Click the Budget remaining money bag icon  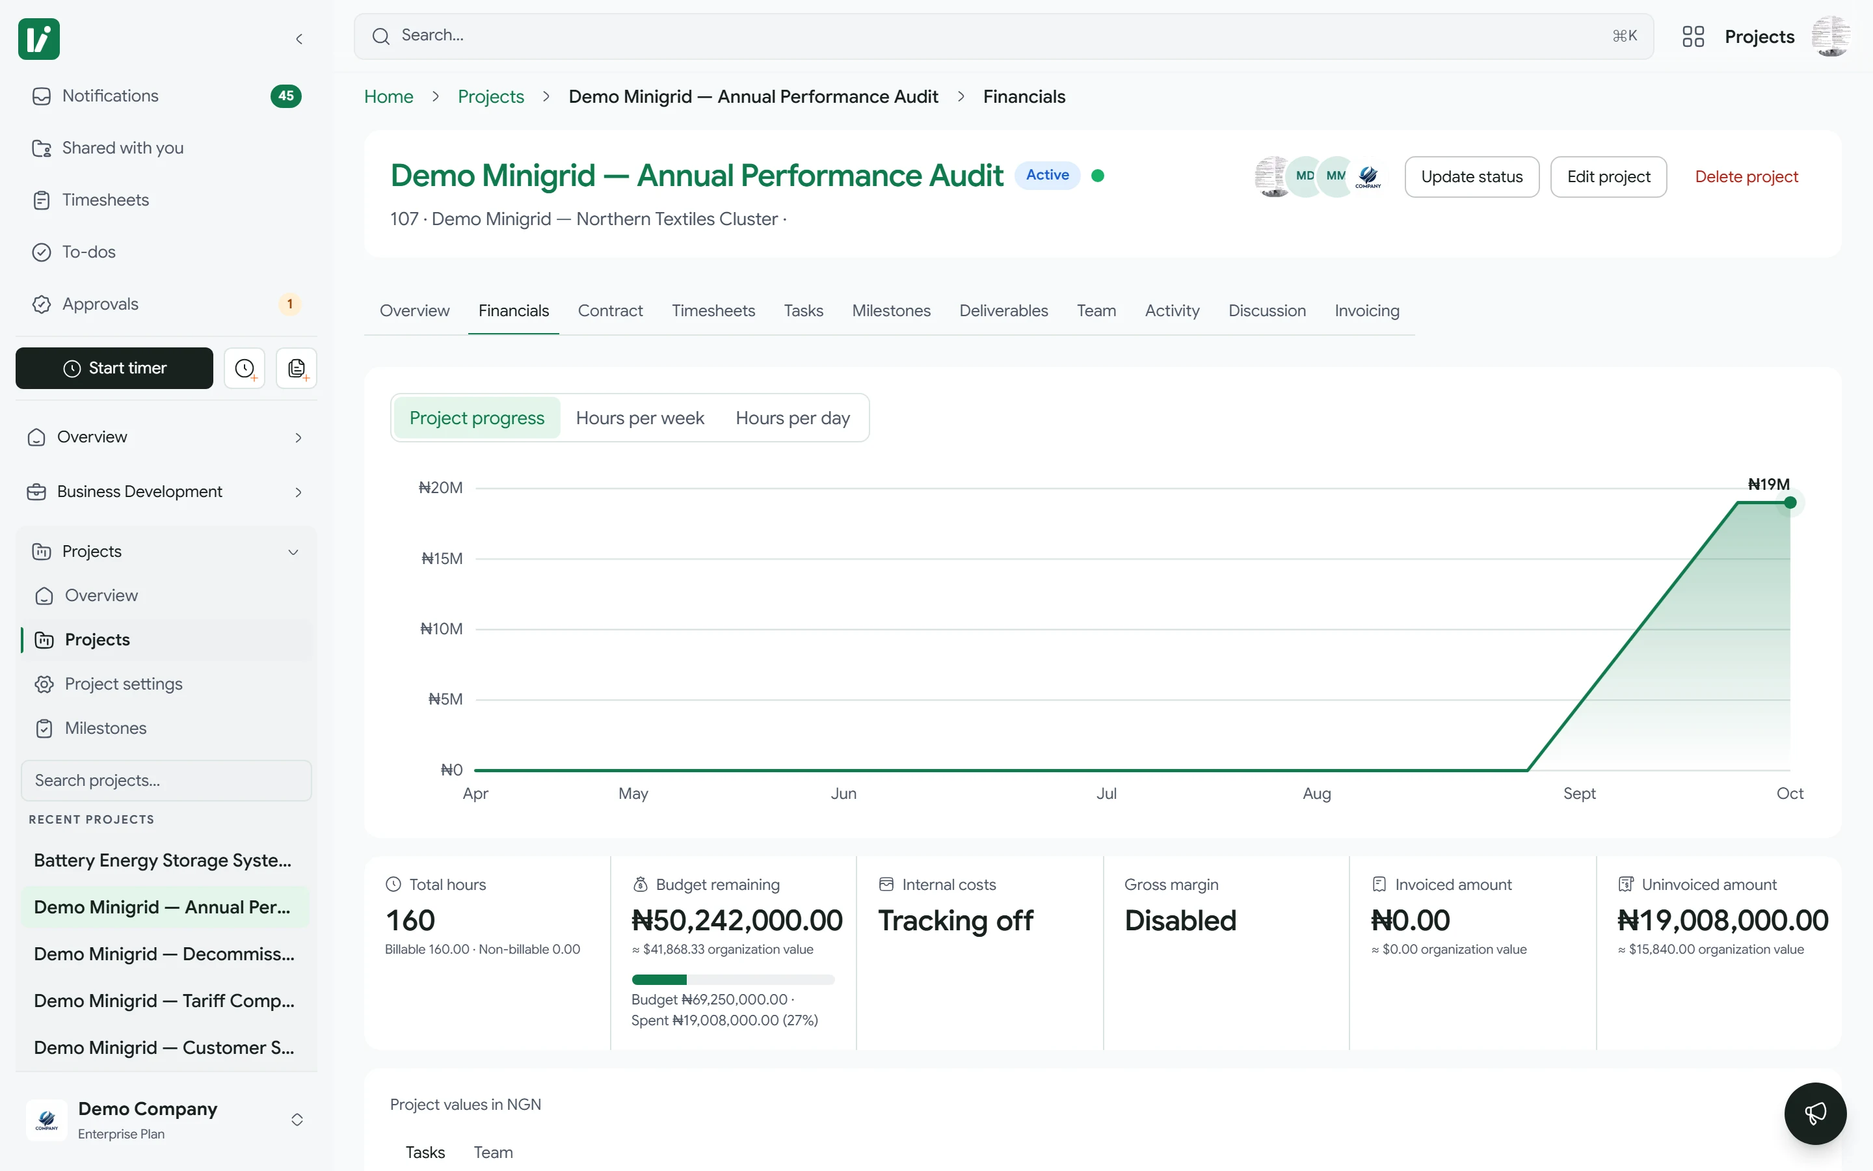tap(640, 883)
